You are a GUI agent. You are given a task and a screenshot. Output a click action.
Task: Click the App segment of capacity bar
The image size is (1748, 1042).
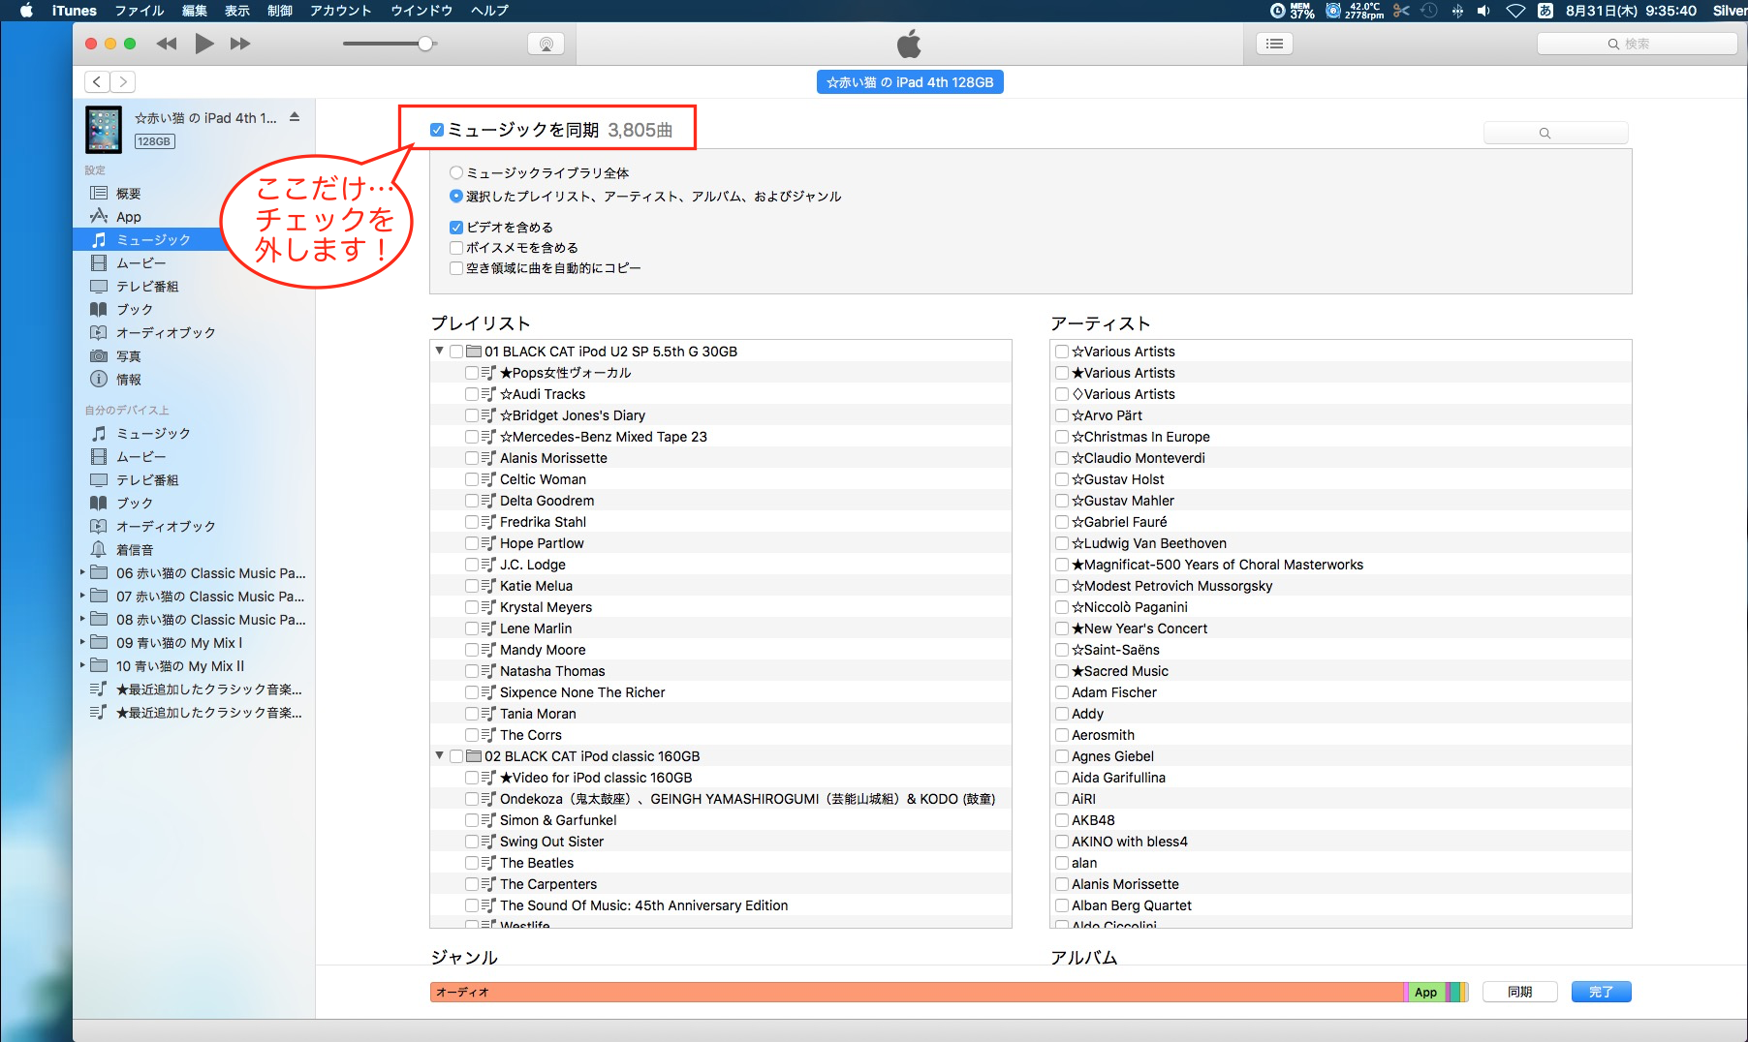[x=1426, y=992]
